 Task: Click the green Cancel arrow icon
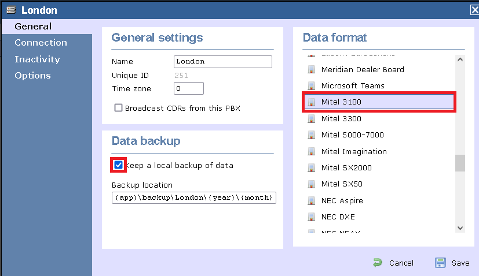click(378, 263)
